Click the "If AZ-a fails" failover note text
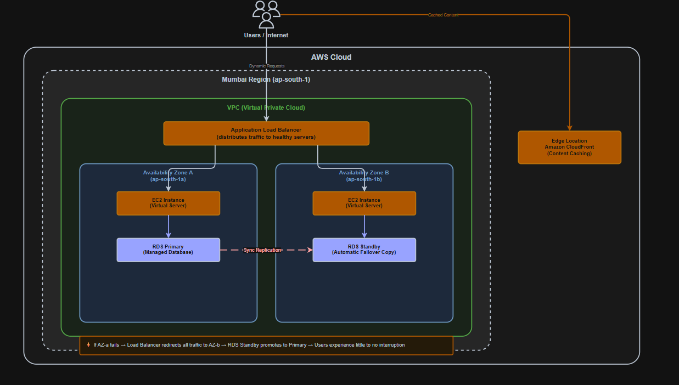 coord(249,345)
